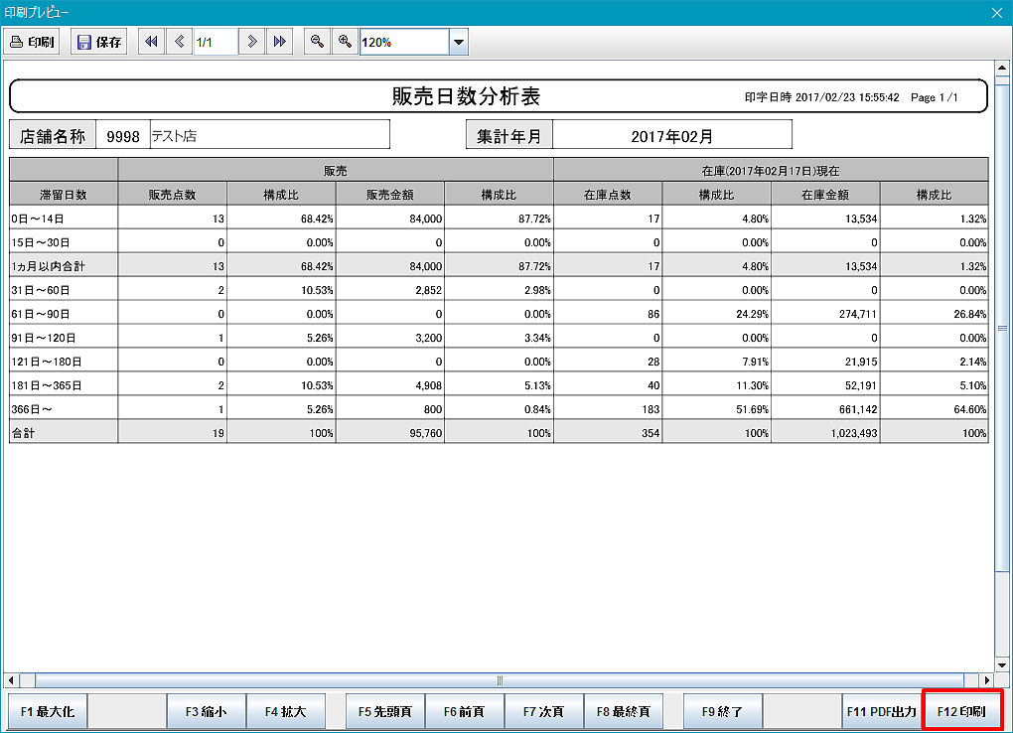Select the F7 次頁 next page button
The image size is (1013, 733).
coord(543,711)
